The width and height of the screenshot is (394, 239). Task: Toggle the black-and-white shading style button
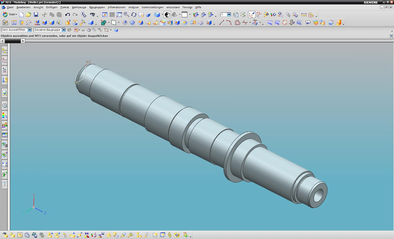pos(167,15)
